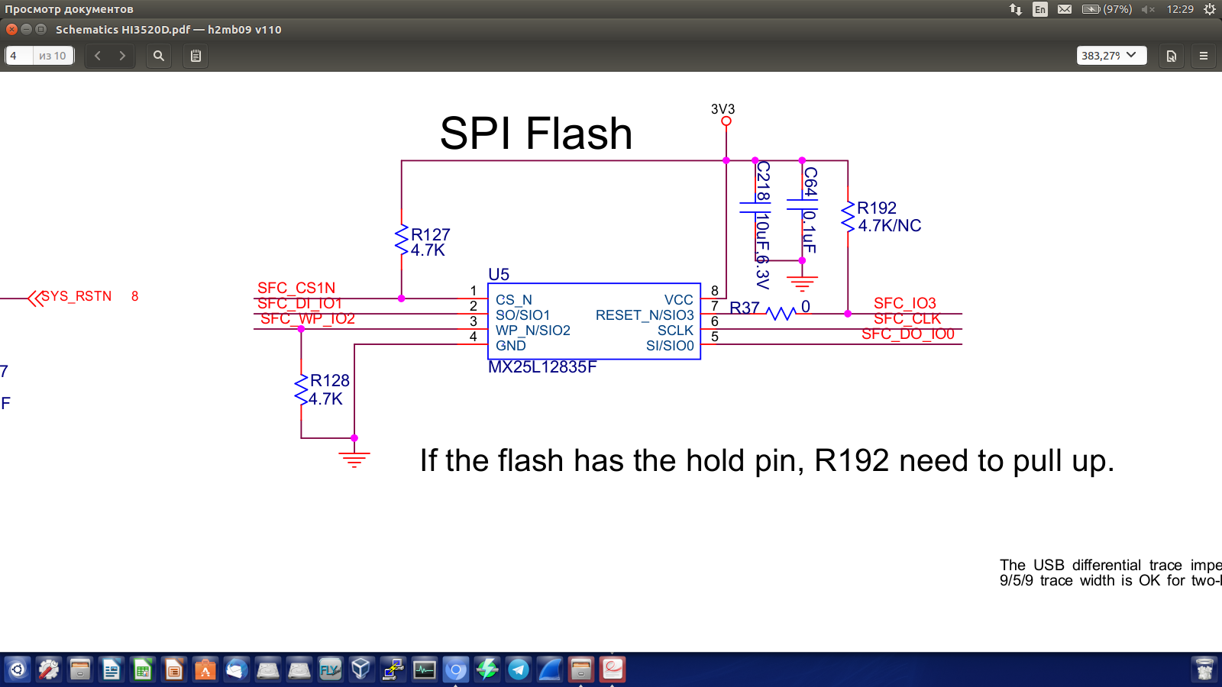
Task: Open the Ubuntu dash launcher
Action: (x=18, y=670)
